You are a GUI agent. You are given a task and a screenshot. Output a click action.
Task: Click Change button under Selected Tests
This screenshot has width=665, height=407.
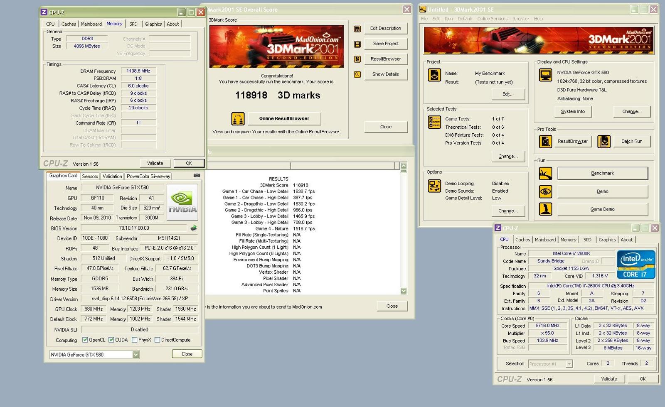point(508,157)
